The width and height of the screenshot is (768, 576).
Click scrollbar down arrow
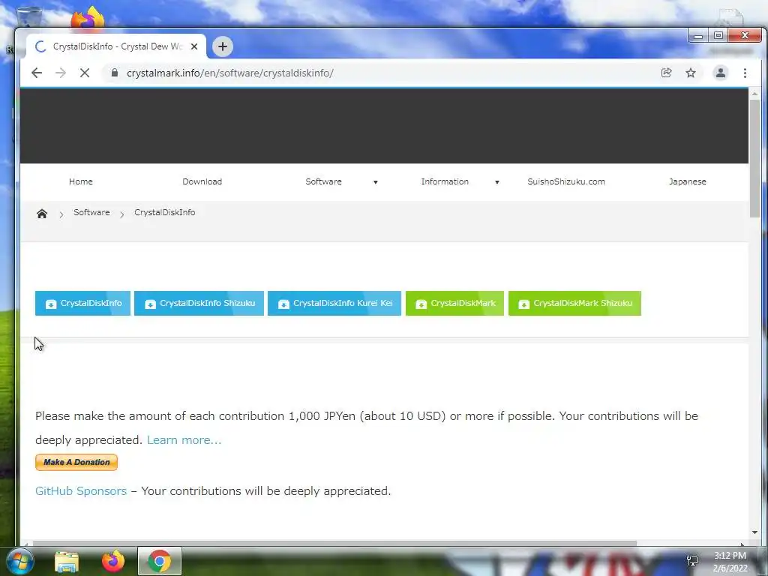click(x=754, y=532)
